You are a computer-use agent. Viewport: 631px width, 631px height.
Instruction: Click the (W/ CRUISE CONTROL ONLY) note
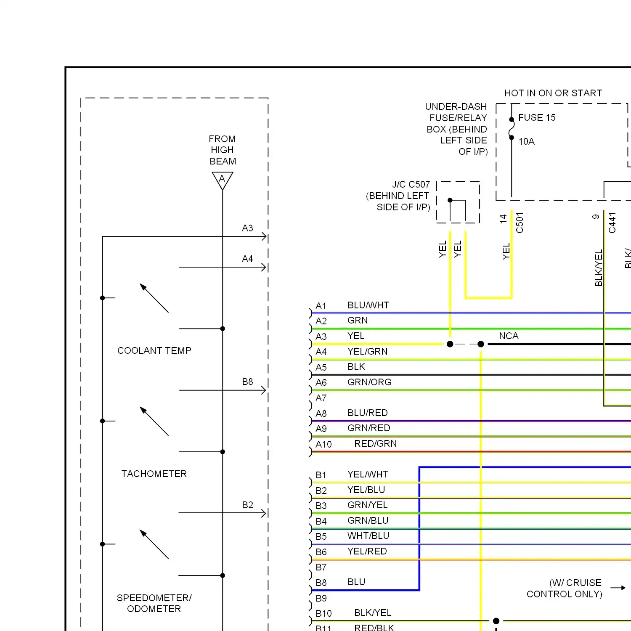coord(565,588)
